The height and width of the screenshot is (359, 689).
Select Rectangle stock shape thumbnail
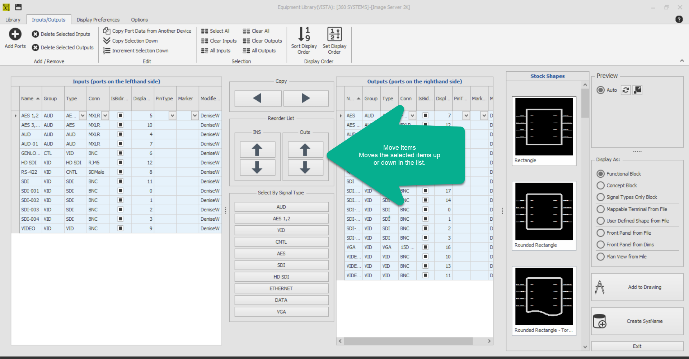(544, 131)
